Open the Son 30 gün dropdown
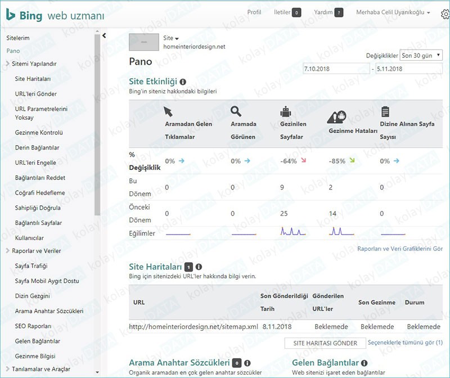 pos(419,55)
